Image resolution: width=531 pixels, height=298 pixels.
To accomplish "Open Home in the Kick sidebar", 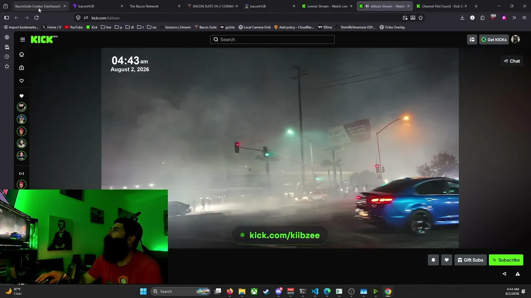I will 22,54.
